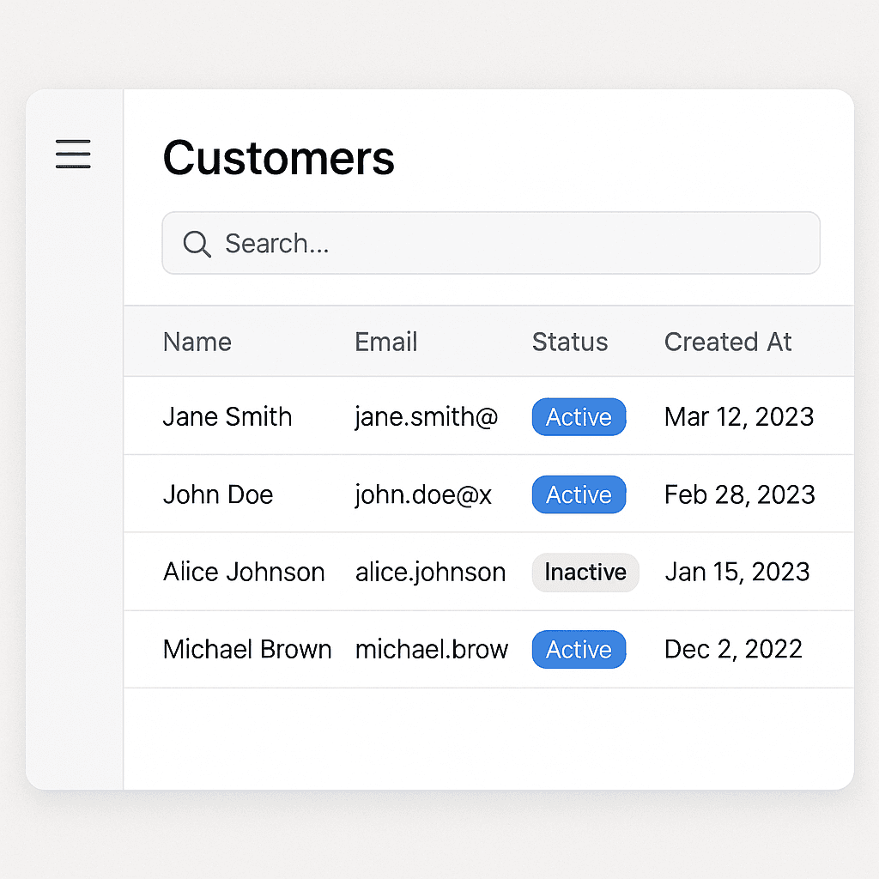This screenshot has width=879, height=879.
Task: Sort the table by Status column
Action: coord(569,342)
